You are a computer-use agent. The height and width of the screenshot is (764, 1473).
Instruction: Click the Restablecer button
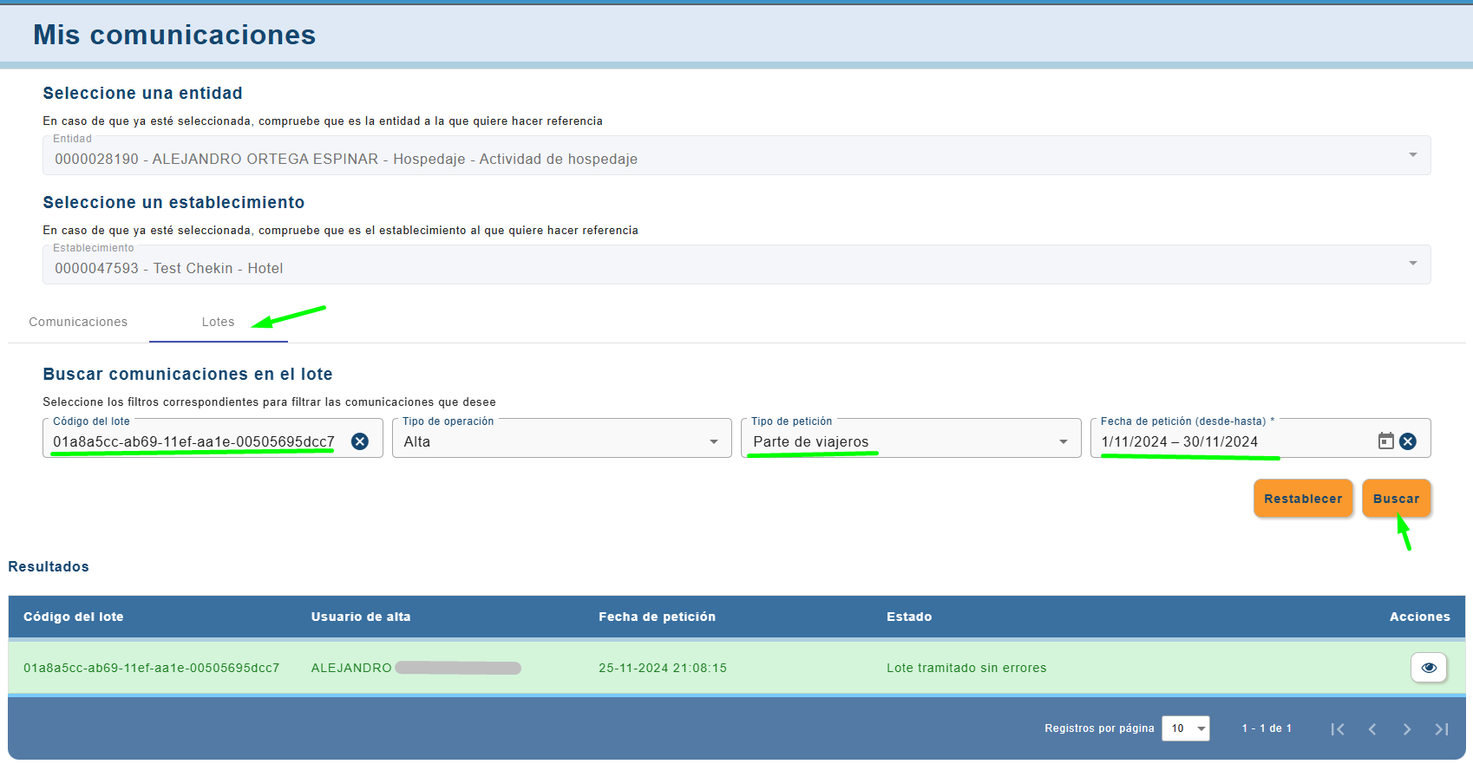pyautogui.click(x=1302, y=499)
